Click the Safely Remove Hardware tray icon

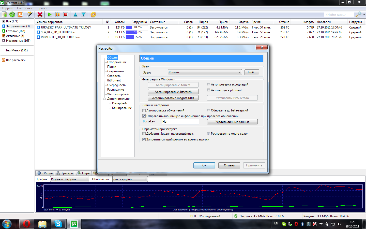(290, 224)
